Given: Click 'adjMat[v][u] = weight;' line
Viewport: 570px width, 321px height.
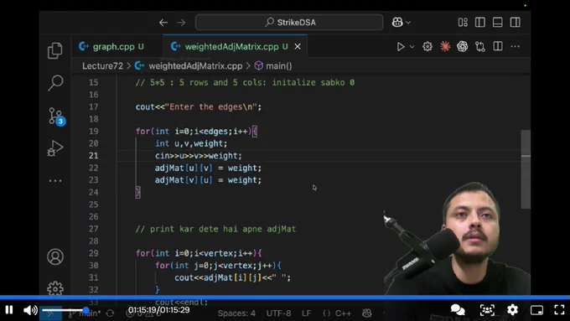Looking at the screenshot, I should click(x=208, y=180).
